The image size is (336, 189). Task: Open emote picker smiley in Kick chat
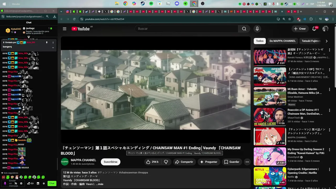pos(21,183)
